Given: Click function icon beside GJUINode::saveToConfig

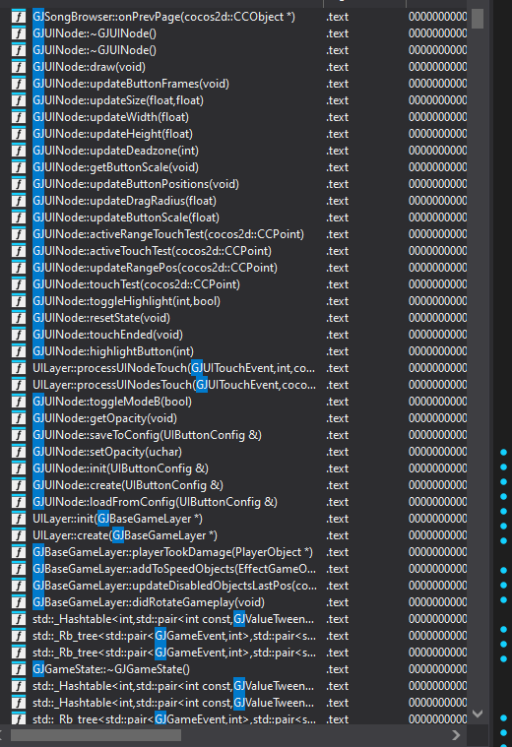Looking at the screenshot, I should click(18, 435).
